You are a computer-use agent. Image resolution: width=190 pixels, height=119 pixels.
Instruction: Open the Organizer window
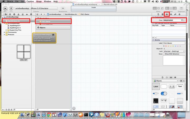pos(181,8)
